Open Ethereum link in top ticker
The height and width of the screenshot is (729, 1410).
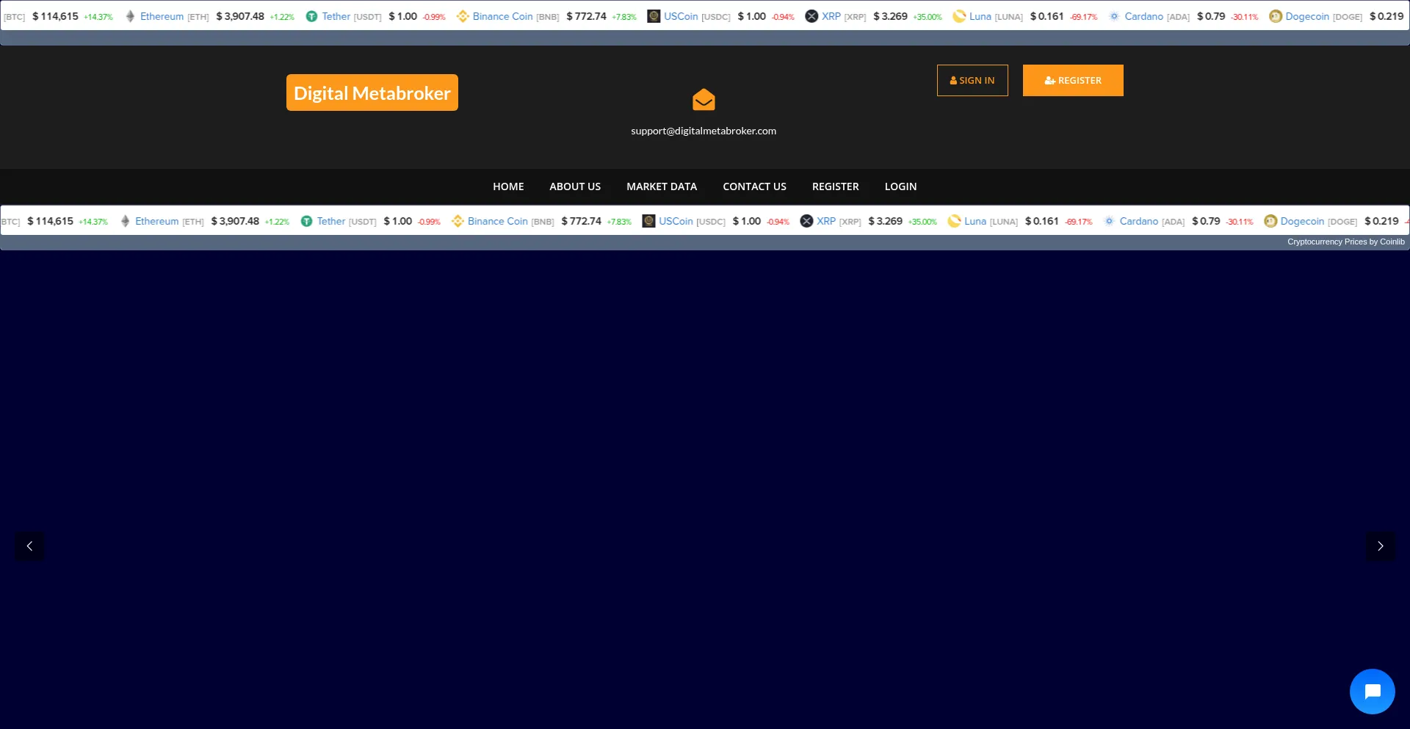pyautogui.click(x=162, y=16)
